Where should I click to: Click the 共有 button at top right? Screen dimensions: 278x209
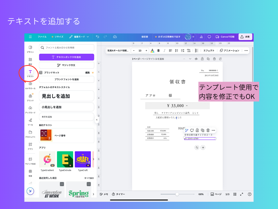point(245,37)
